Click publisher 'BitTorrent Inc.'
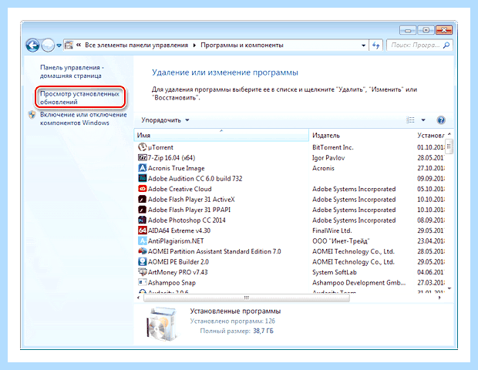The width and height of the screenshot is (478, 370). pyautogui.click(x=333, y=147)
